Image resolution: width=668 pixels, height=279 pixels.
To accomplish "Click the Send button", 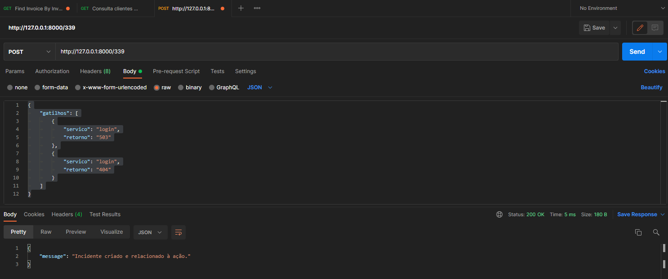I will (x=637, y=52).
